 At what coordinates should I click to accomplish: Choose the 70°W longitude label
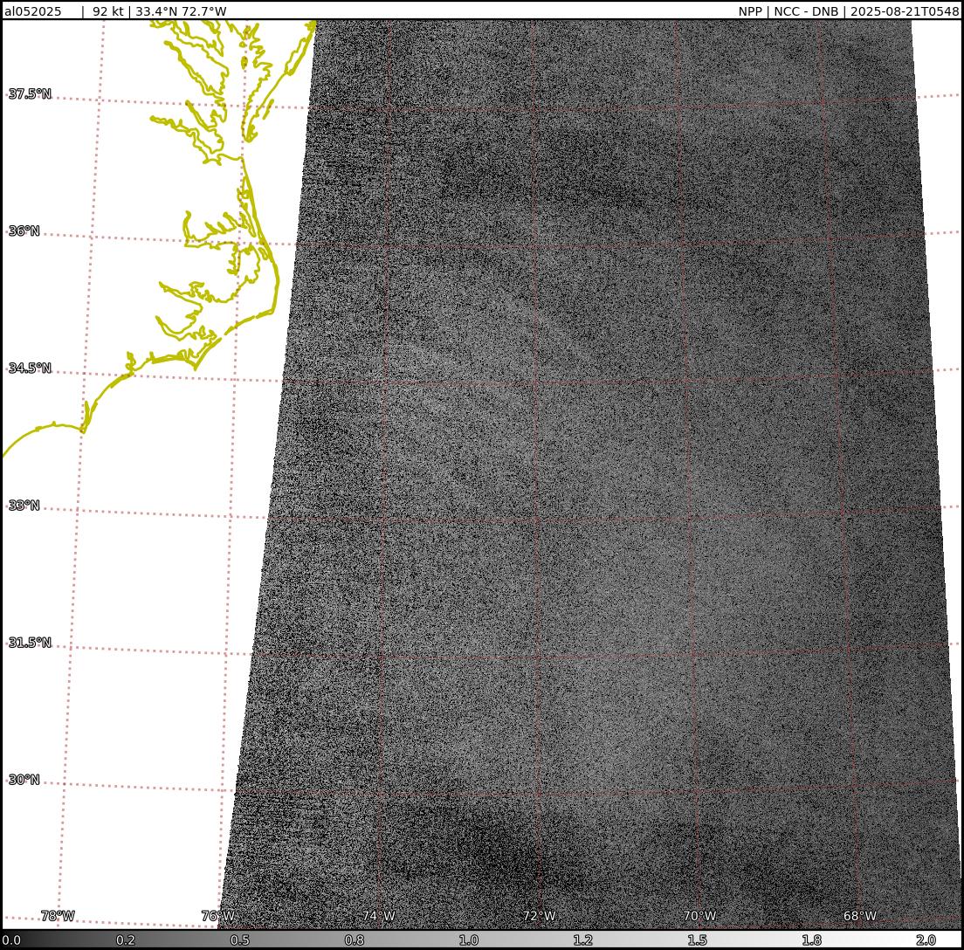point(699,916)
